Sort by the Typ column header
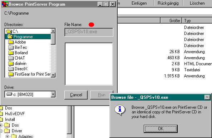This screenshot has height=138, width=212. coord(197,21)
